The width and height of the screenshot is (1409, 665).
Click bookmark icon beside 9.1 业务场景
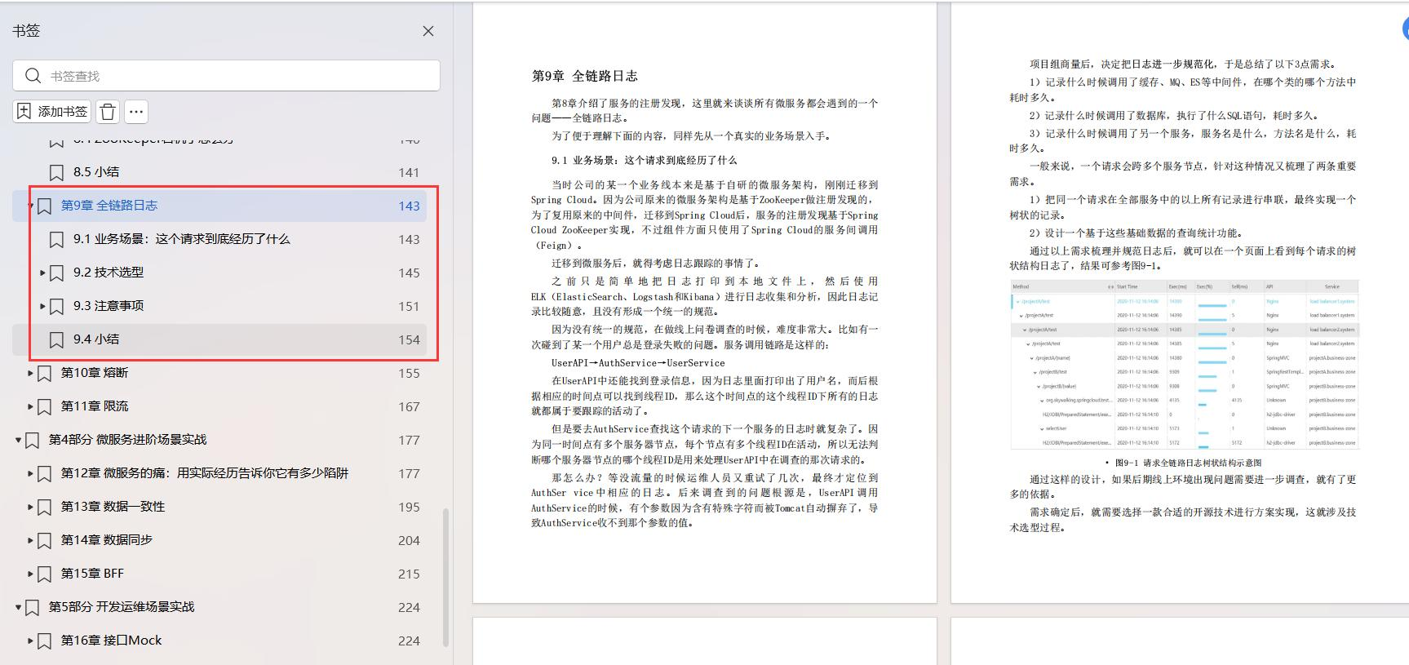[x=56, y=239]
